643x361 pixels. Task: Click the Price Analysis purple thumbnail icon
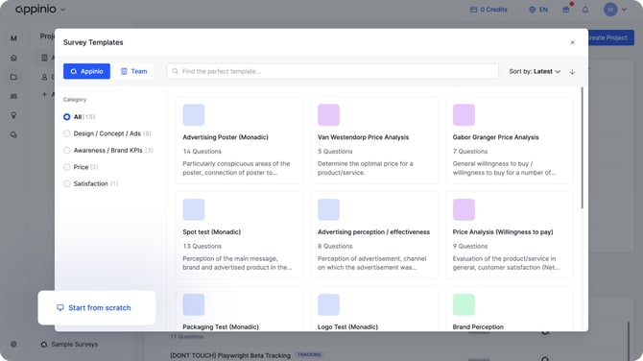(464, 209)
